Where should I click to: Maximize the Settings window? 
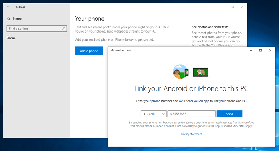point(233,7)
